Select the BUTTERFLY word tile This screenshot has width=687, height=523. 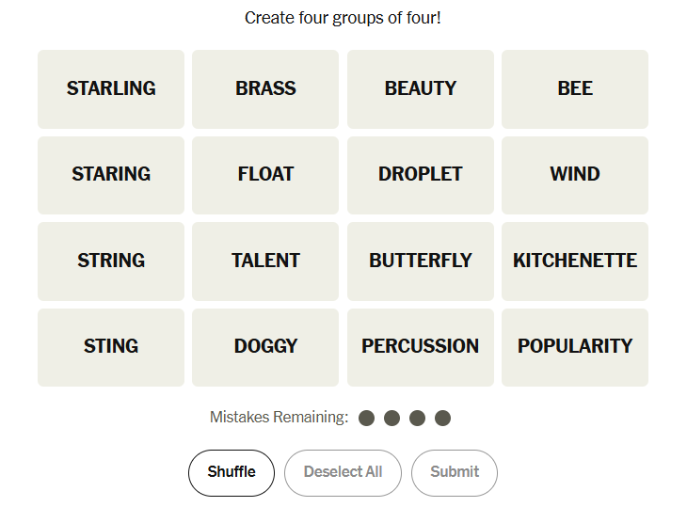(420, 261)
